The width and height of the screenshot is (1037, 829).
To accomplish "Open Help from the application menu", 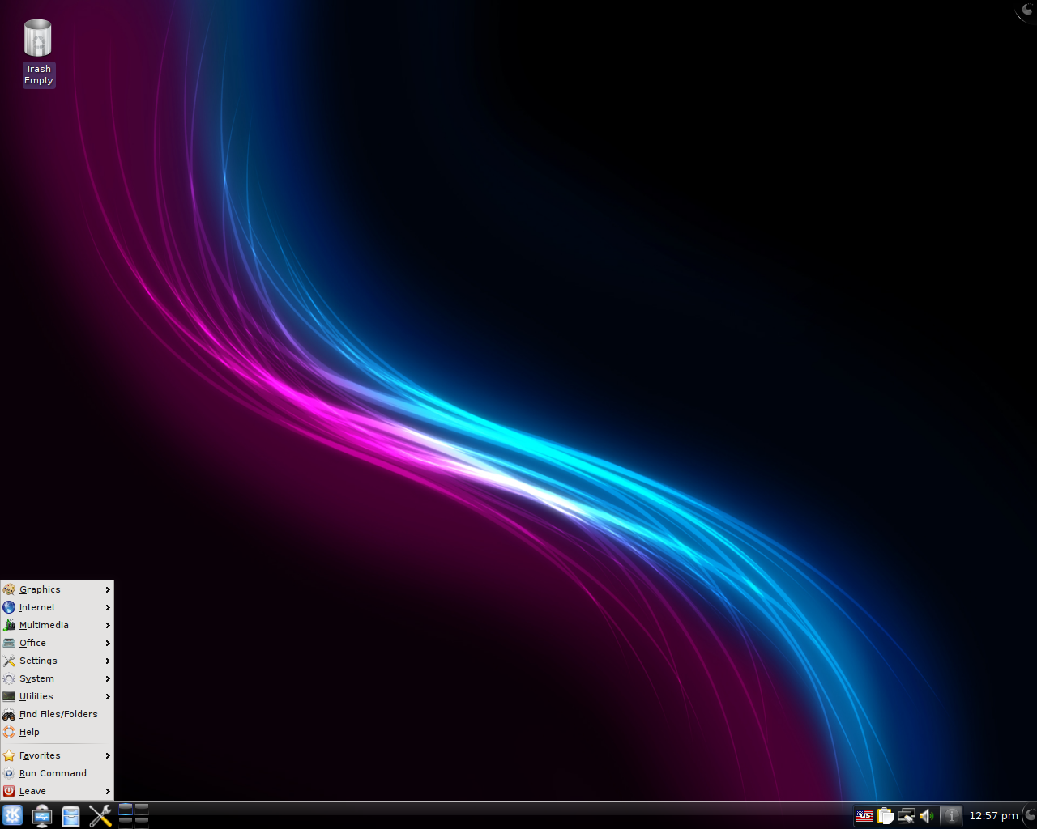I will [x=30, y=732].
